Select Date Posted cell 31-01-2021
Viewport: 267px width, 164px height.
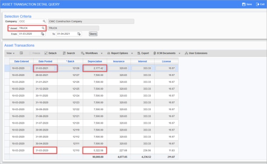tap(45, 82)
